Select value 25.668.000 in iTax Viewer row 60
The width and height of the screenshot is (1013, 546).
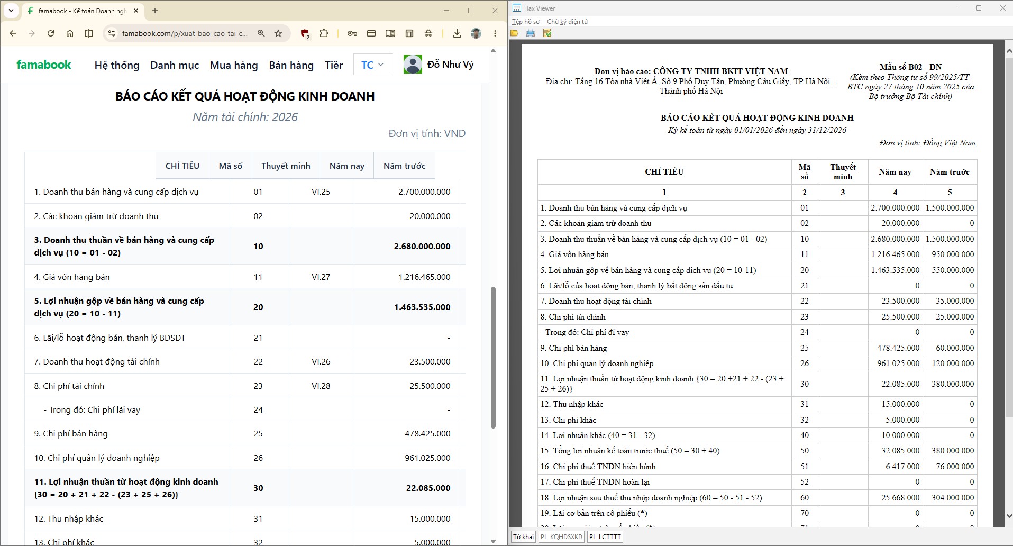pos(900,497)
